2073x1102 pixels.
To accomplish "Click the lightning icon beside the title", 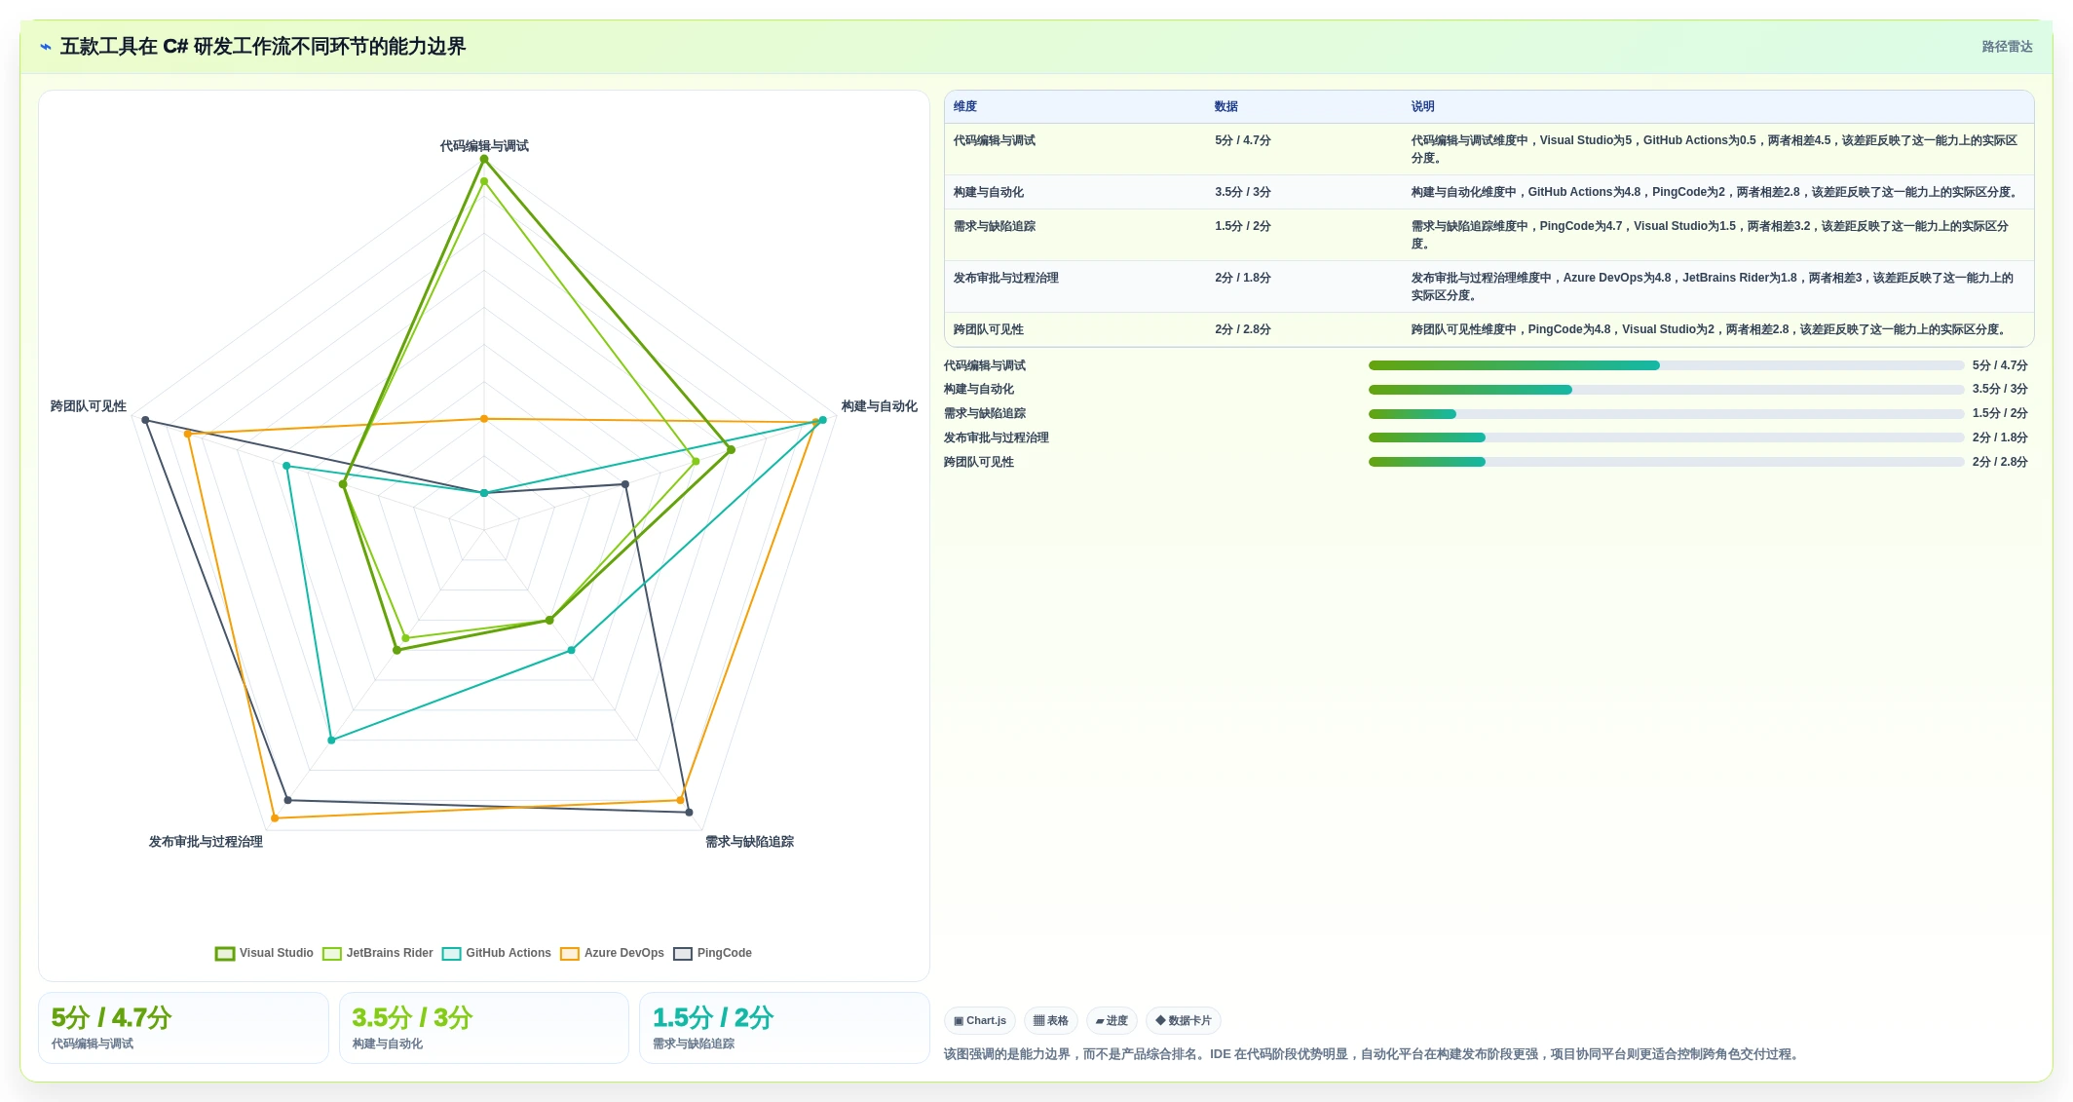I will click(46, 47).
